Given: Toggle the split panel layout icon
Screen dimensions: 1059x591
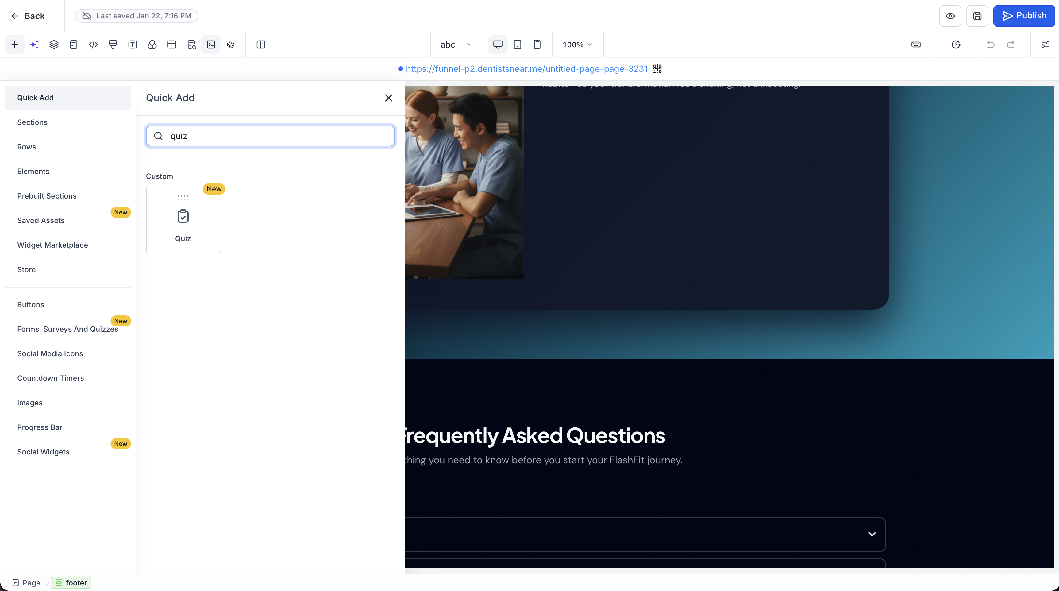Looking at the screenshot, I should tap(261, 44).
